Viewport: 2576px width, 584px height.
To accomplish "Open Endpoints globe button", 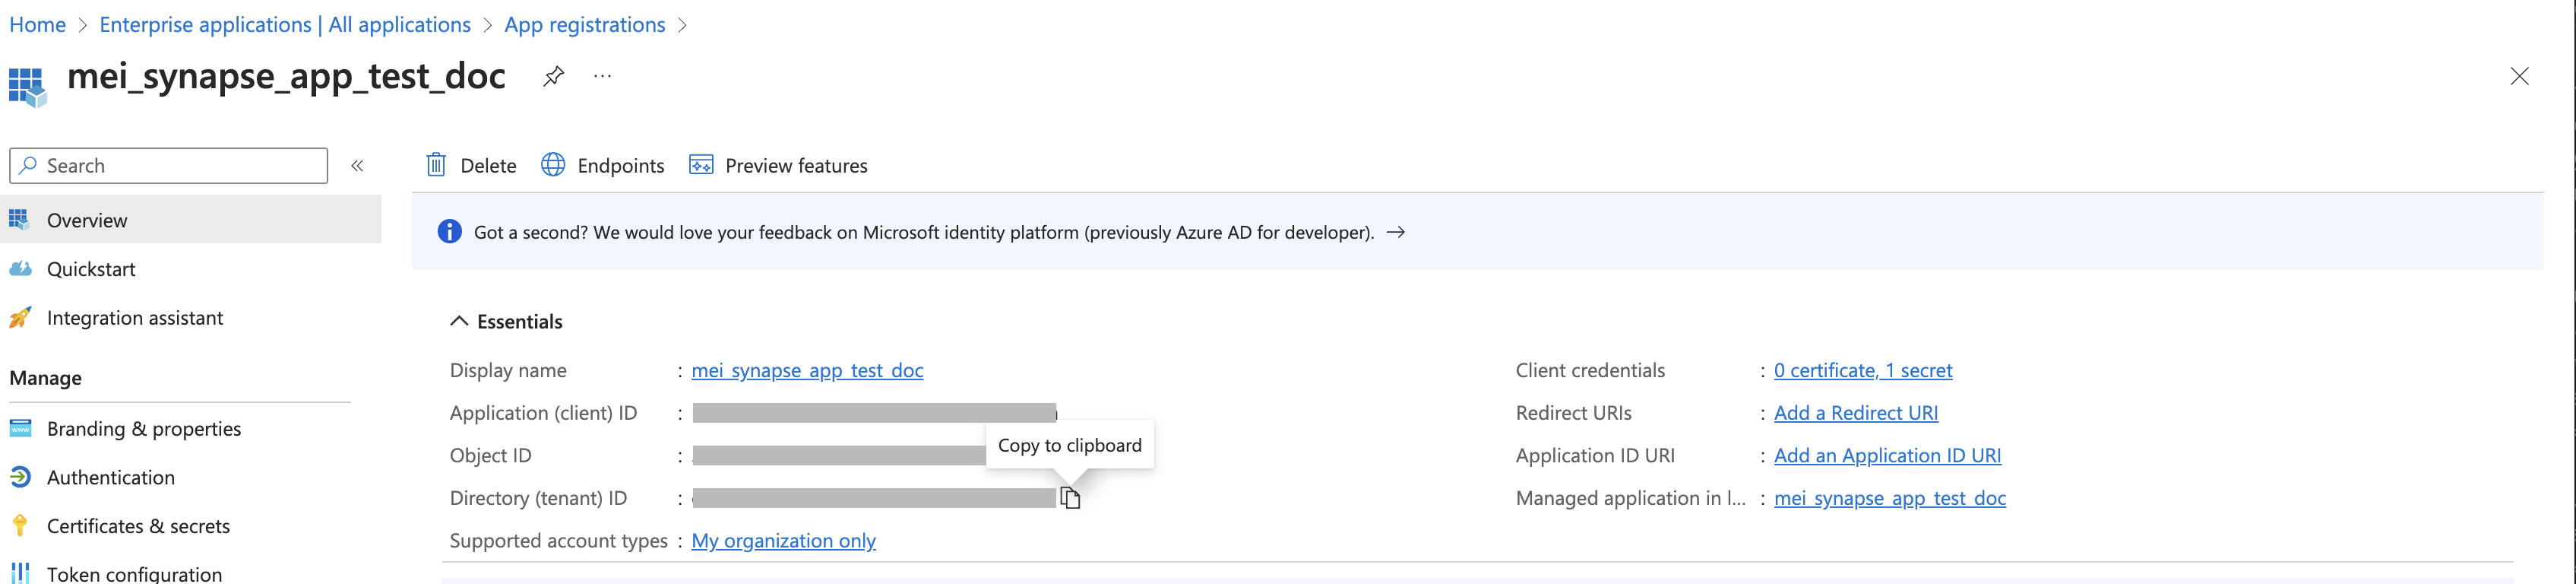I will pos(553,165).
